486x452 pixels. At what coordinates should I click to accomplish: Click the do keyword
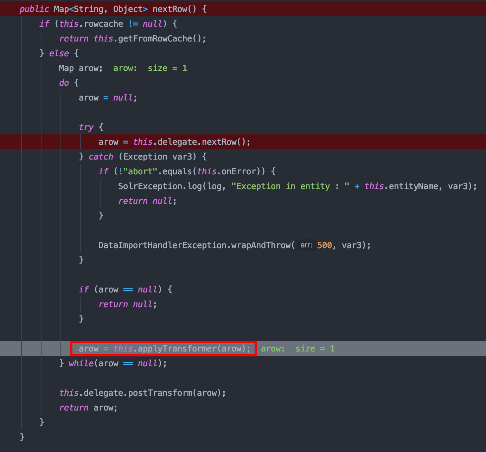(64, 83)
